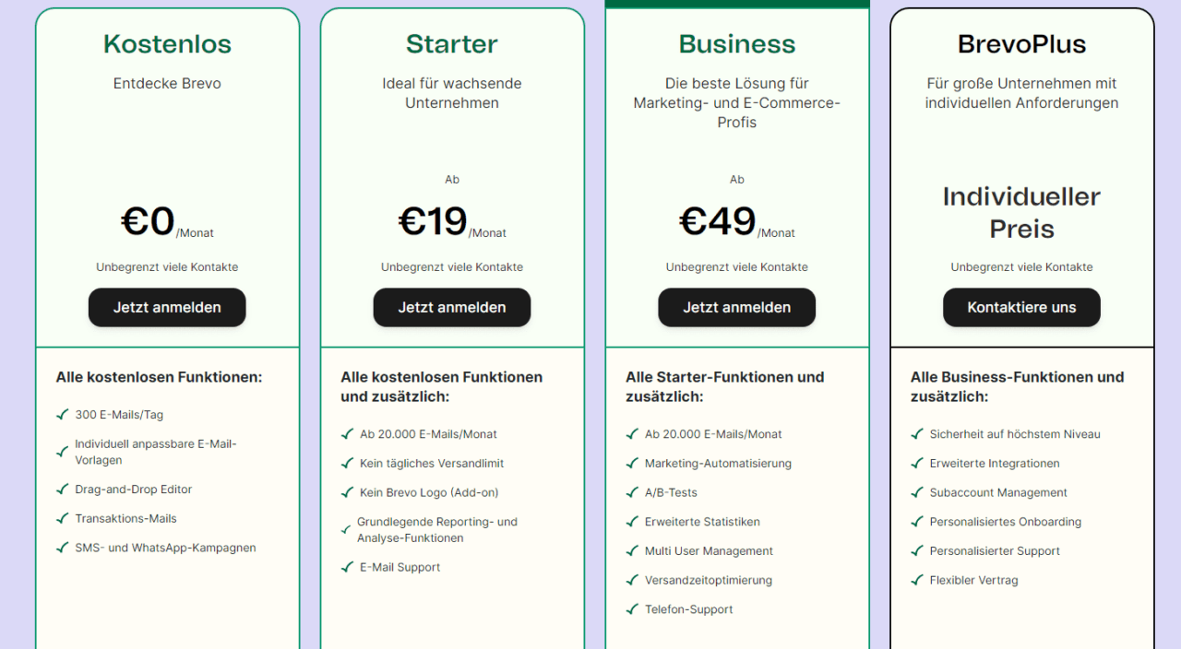Click the Versandzeitoptimierung feature text

tap(709, 580)
